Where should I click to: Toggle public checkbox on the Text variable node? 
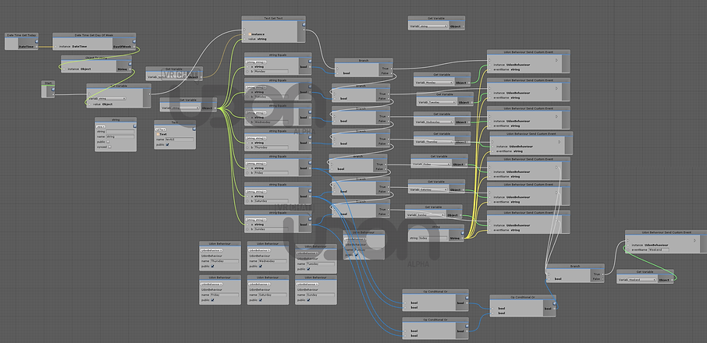tap(167, 144)
